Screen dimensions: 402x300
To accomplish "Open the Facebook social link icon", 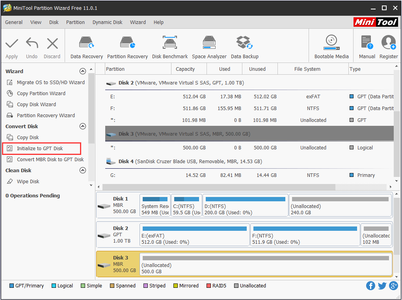I will click(370, 286).
